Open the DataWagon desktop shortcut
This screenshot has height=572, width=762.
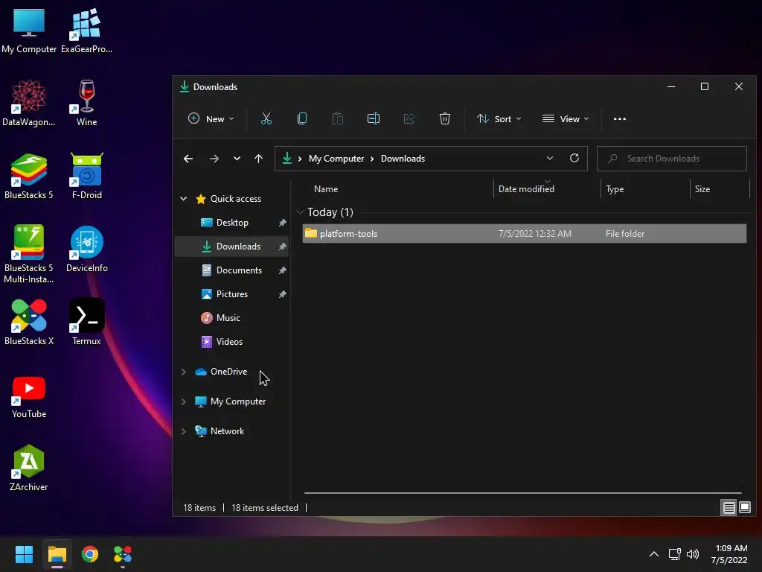click(29, 103)
